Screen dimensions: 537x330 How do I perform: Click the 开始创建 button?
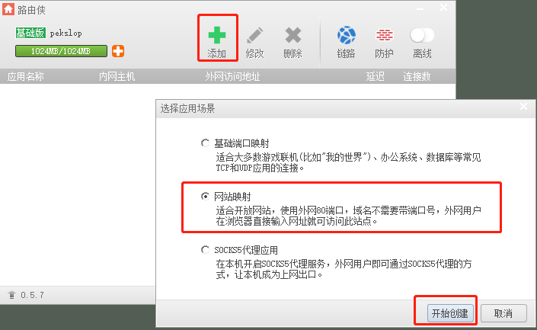click(x=450, y=313)
